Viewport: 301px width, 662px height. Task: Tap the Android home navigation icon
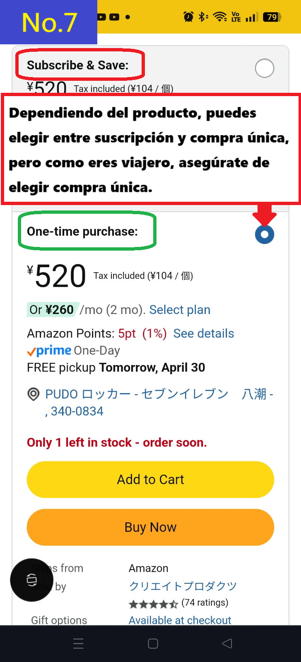pyautogui.click(x=153, y=643)
